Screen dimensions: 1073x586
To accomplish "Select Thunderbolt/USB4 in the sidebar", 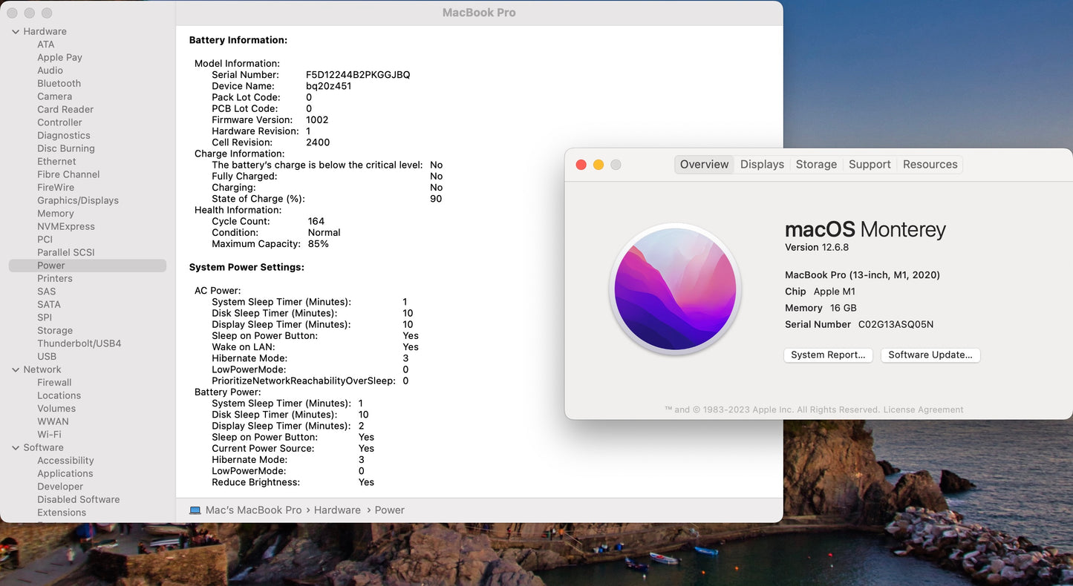I will click(x=79, y=344).
